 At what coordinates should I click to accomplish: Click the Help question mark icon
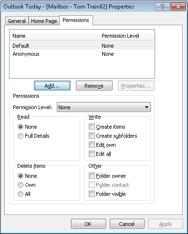click(x=162, y=7)
